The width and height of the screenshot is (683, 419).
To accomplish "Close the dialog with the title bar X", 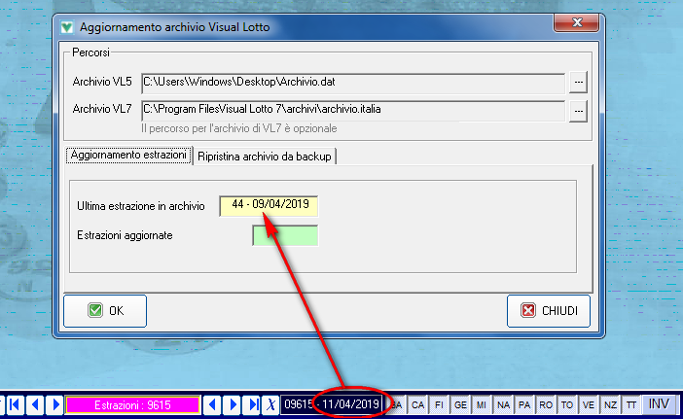I will [x=577, y=22].
